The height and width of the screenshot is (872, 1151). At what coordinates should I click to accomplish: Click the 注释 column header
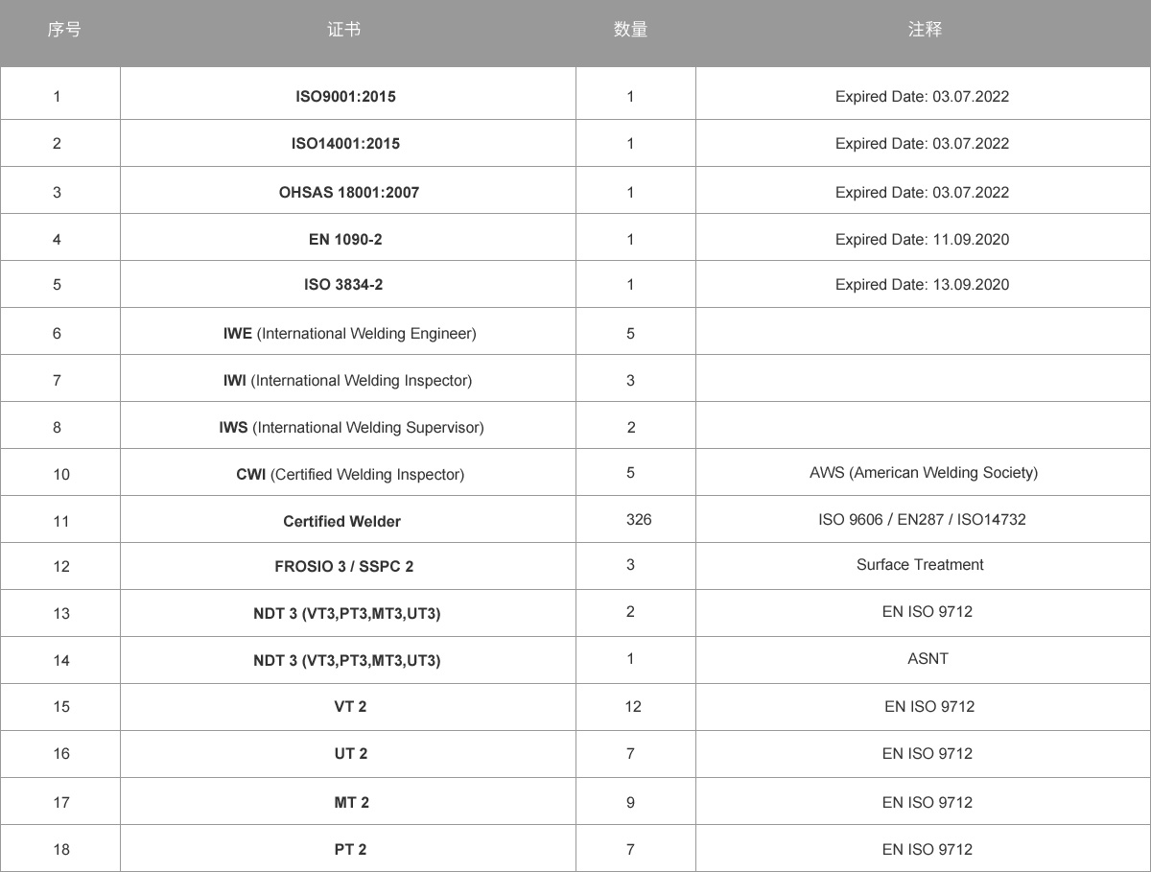[925, 30]
